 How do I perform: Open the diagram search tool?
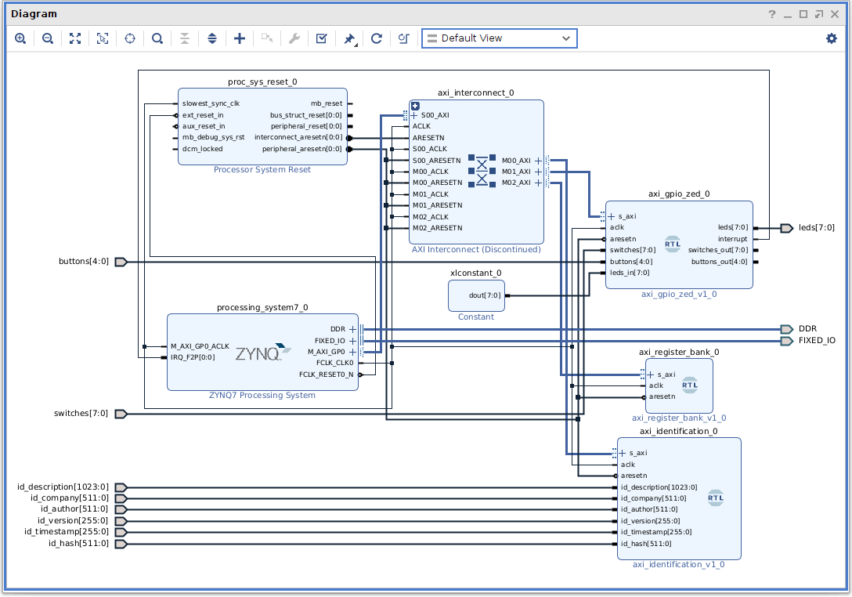(x=157, y=38)
